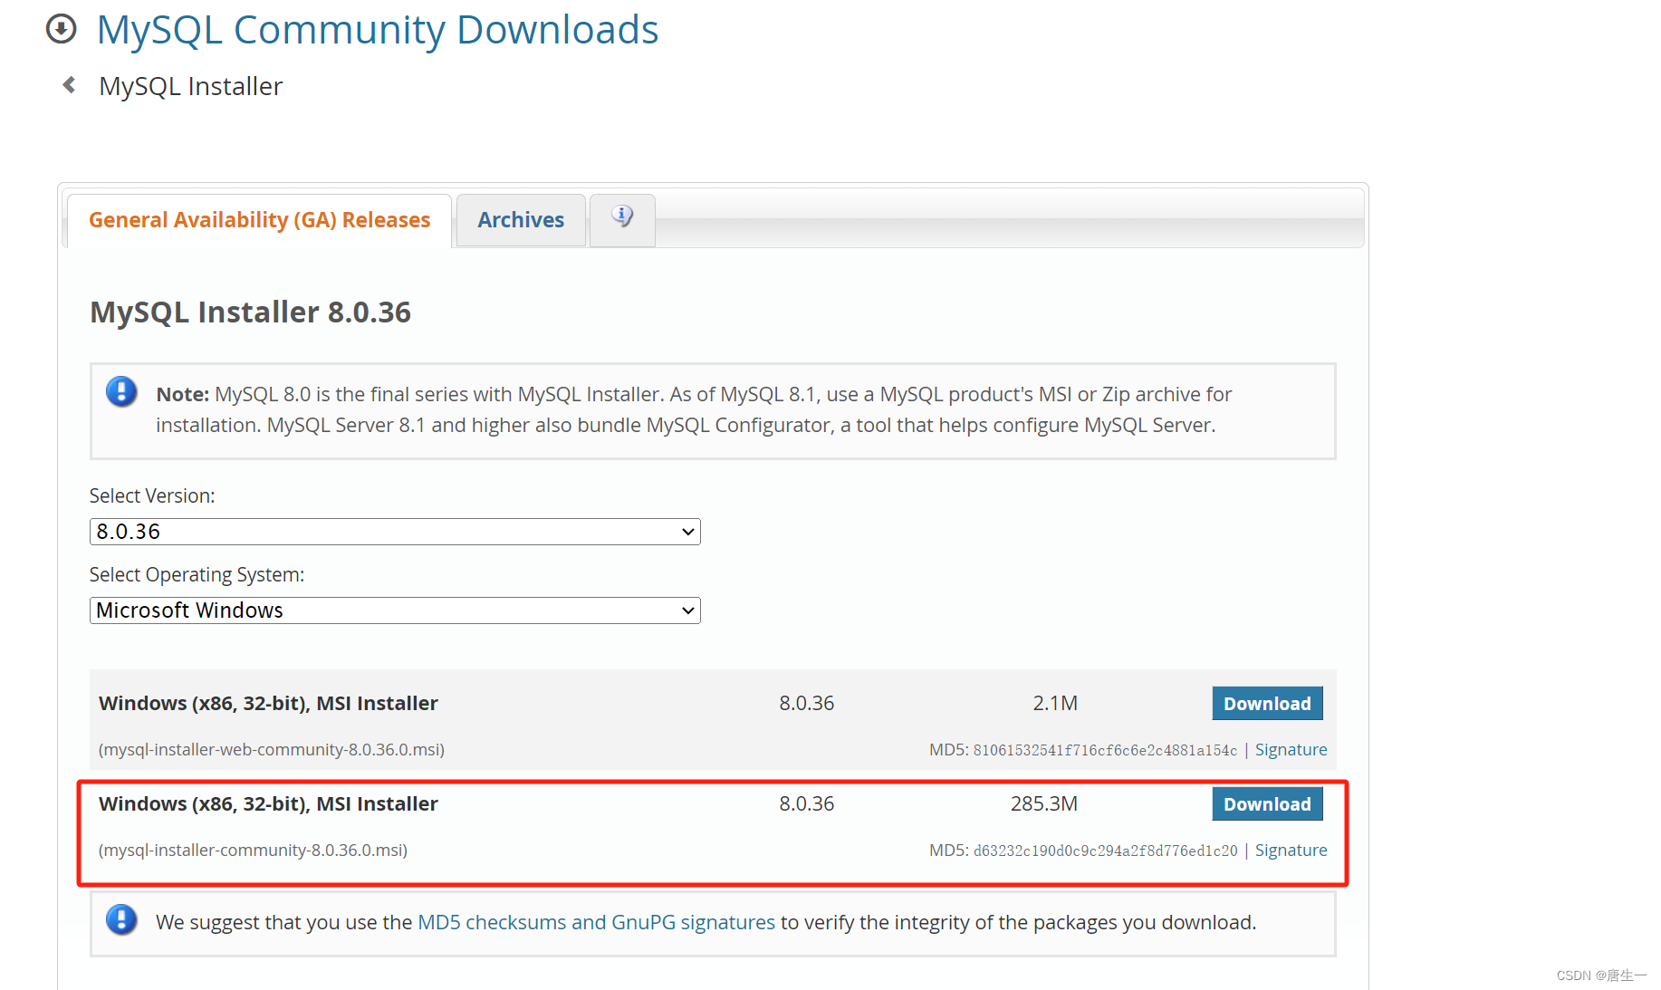Viewport: 1661px width, 990px height.
Task: Click the file name mysql-installer-web-community-8.0.36.0.msi
Action: 272,750
